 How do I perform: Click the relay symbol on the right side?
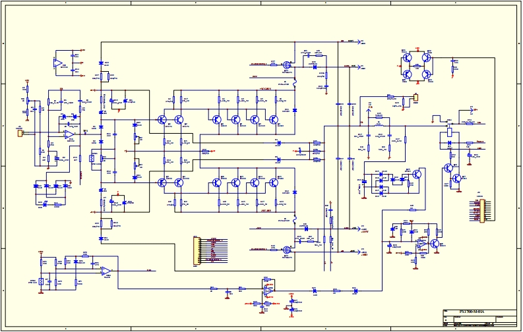[x=449, y=130]
